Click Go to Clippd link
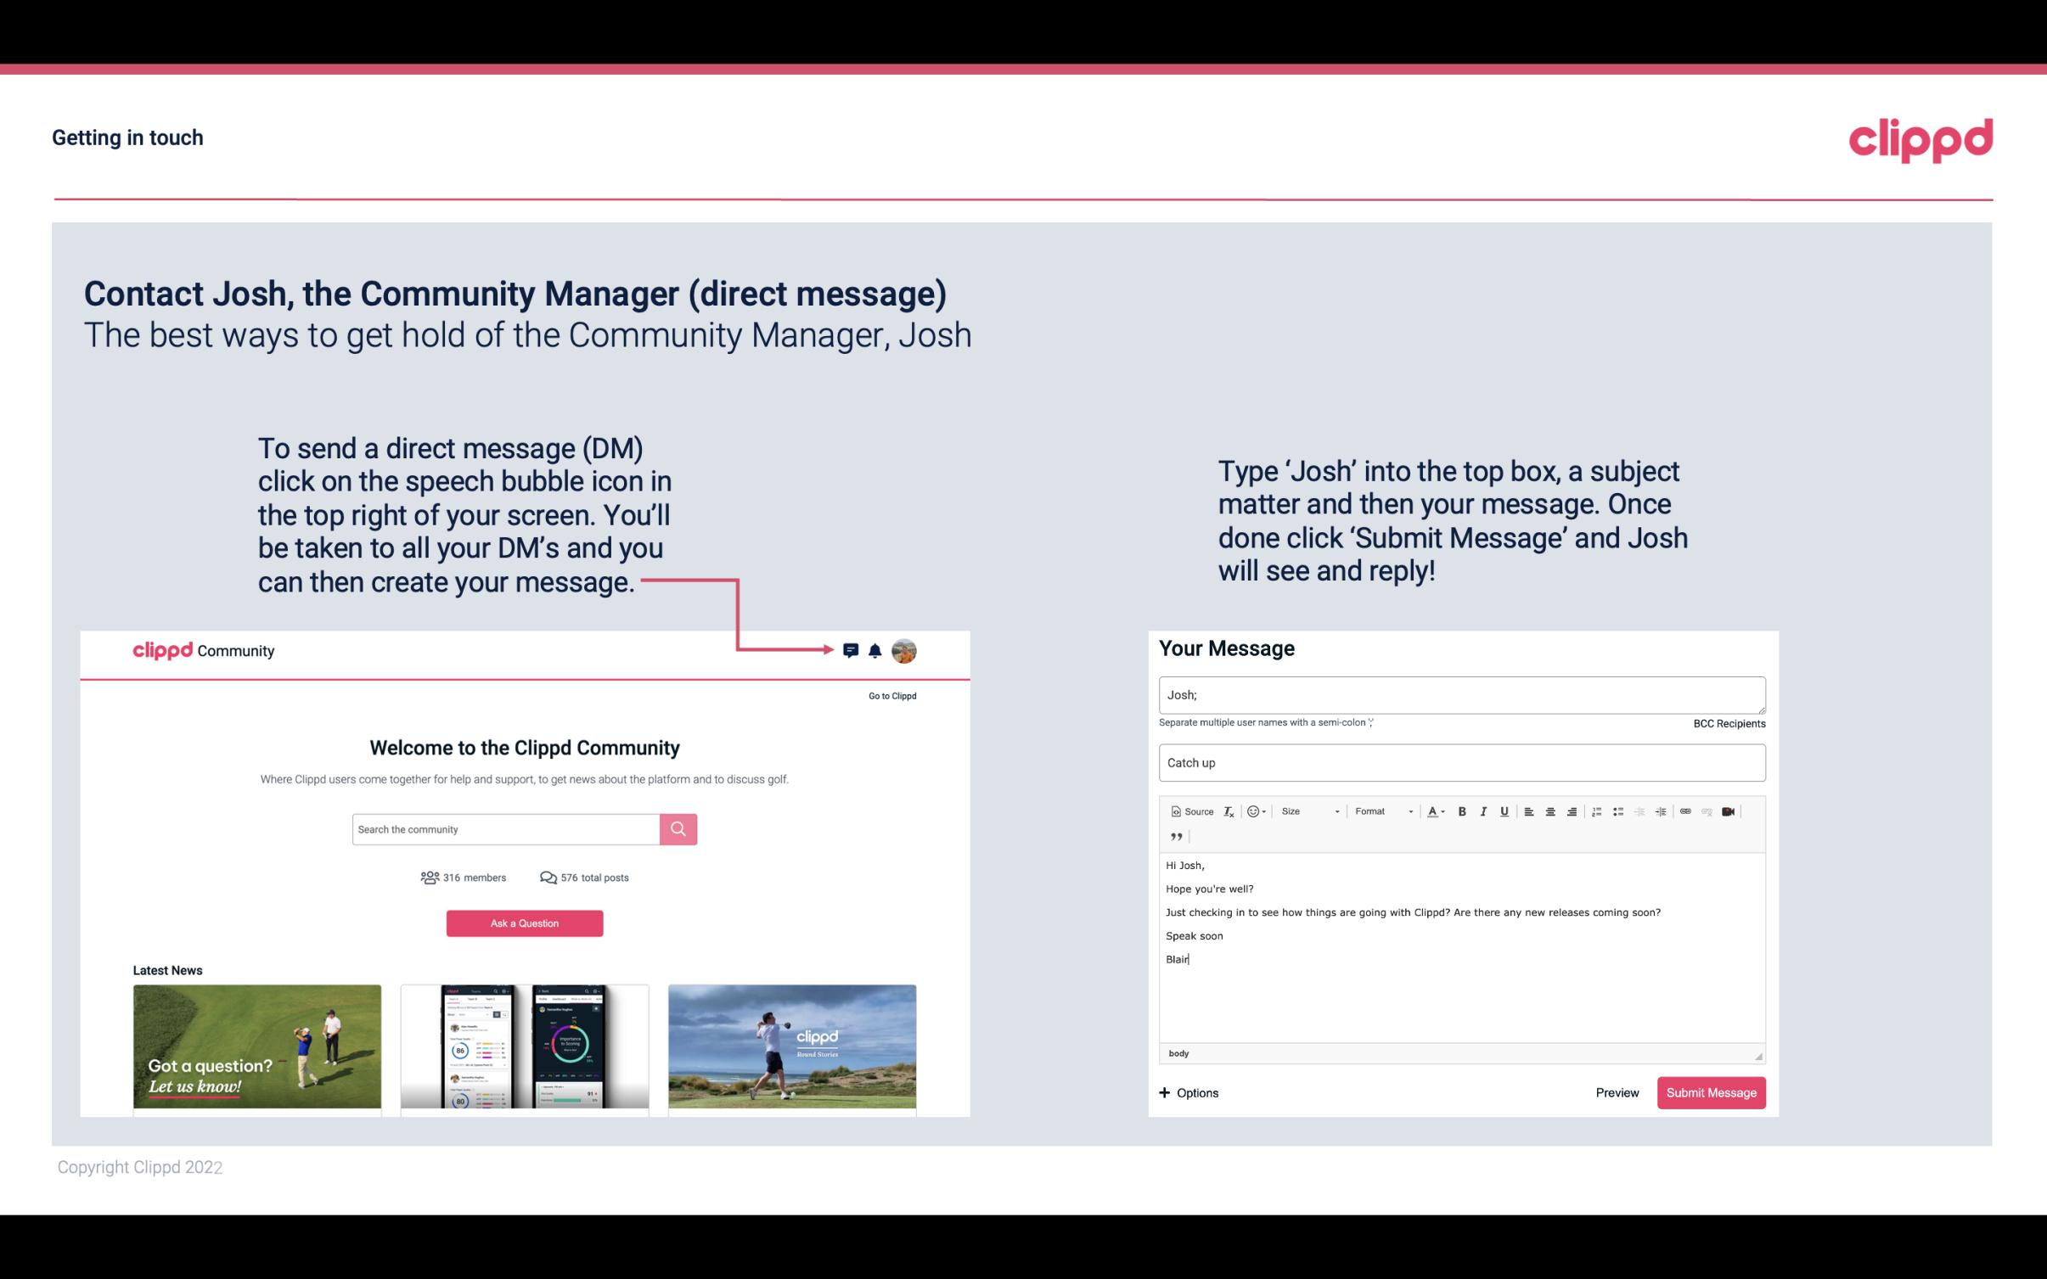2047x1279 pixels. click(890, 695)
